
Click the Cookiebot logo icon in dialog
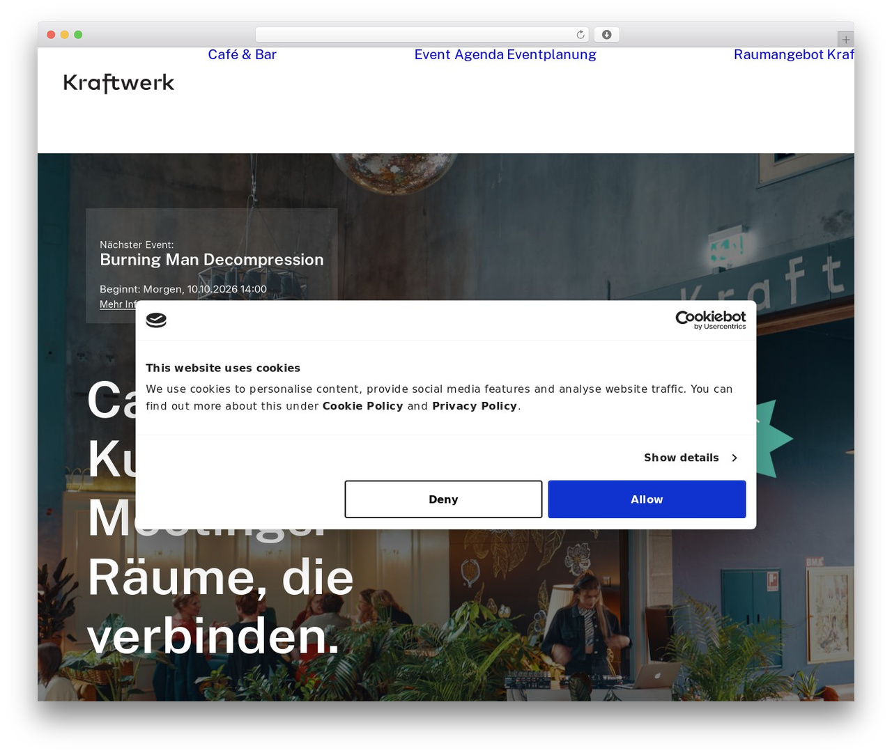[156, 320]
